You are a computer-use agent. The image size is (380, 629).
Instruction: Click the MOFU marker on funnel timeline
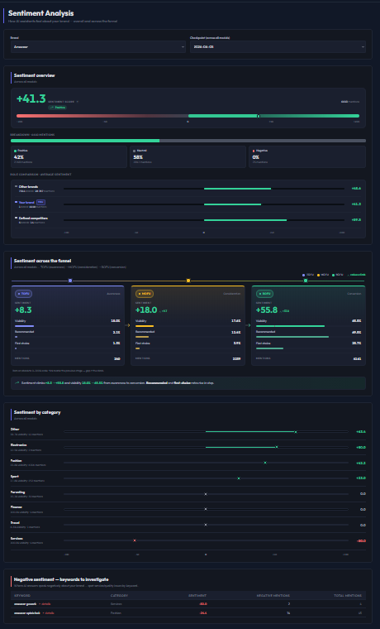click(188, 281)
